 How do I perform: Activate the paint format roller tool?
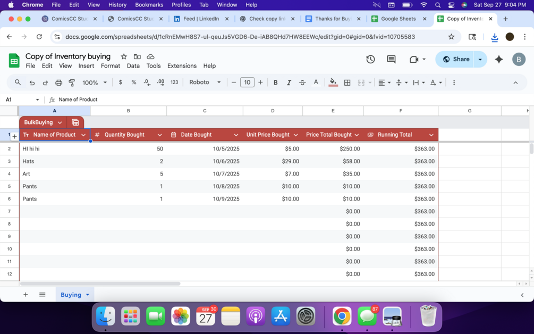(x=72, y=82)
